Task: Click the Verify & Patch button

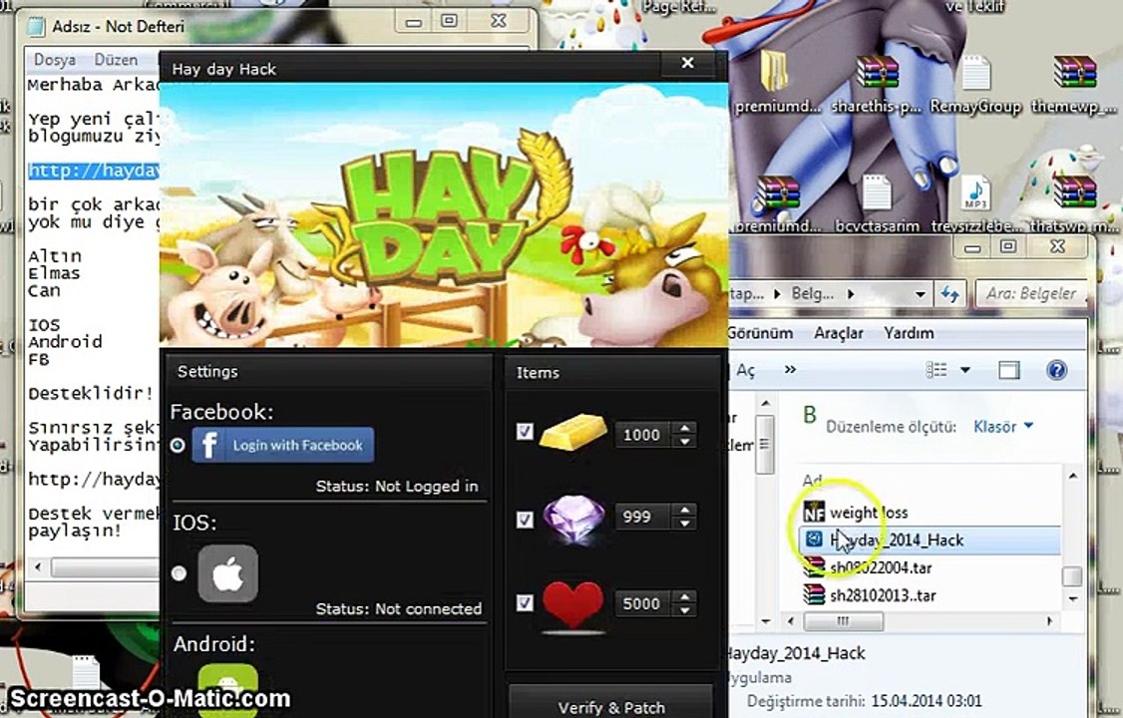Action: [x=611, y=705]
